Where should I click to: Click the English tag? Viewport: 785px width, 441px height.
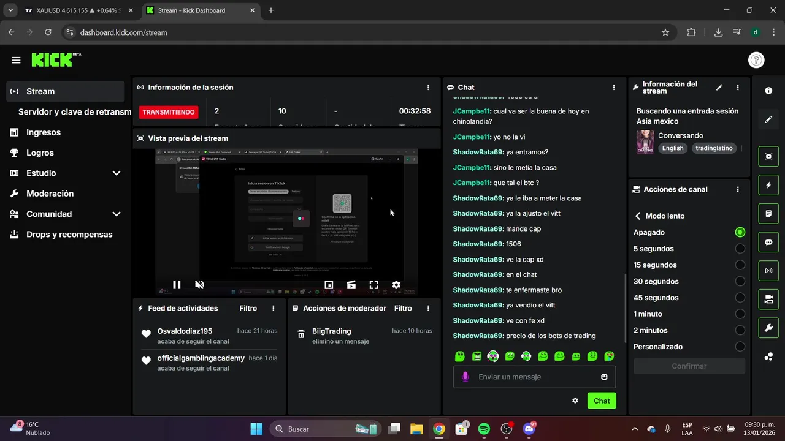[x=673, y=148]
